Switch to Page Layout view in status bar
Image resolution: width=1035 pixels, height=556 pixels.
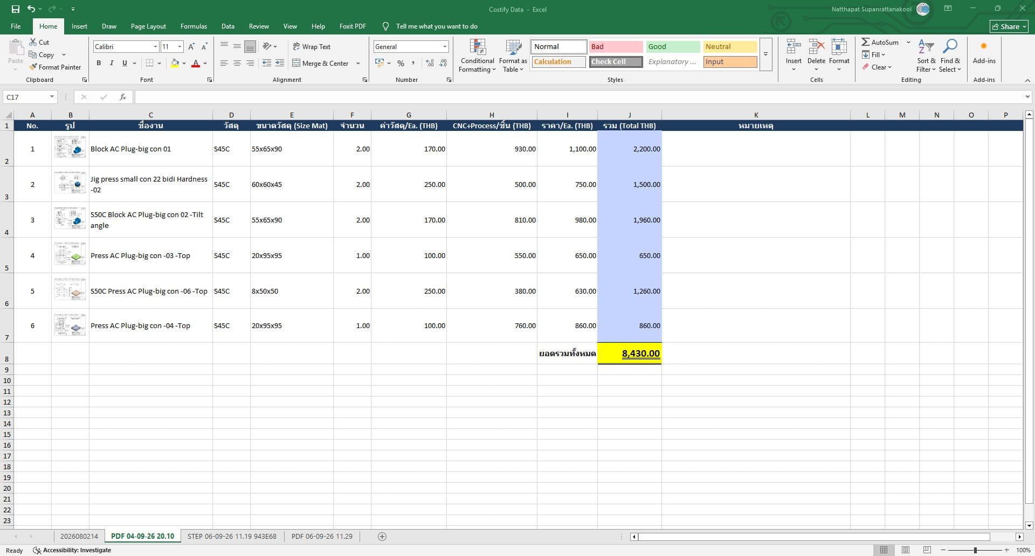(x=906, y=550)
